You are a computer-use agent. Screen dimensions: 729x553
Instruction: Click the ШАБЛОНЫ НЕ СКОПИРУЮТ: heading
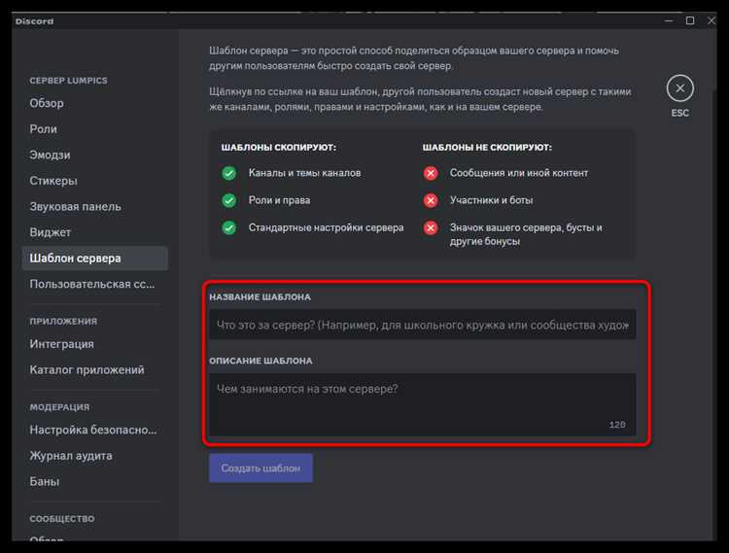click(x=487, y=148)
